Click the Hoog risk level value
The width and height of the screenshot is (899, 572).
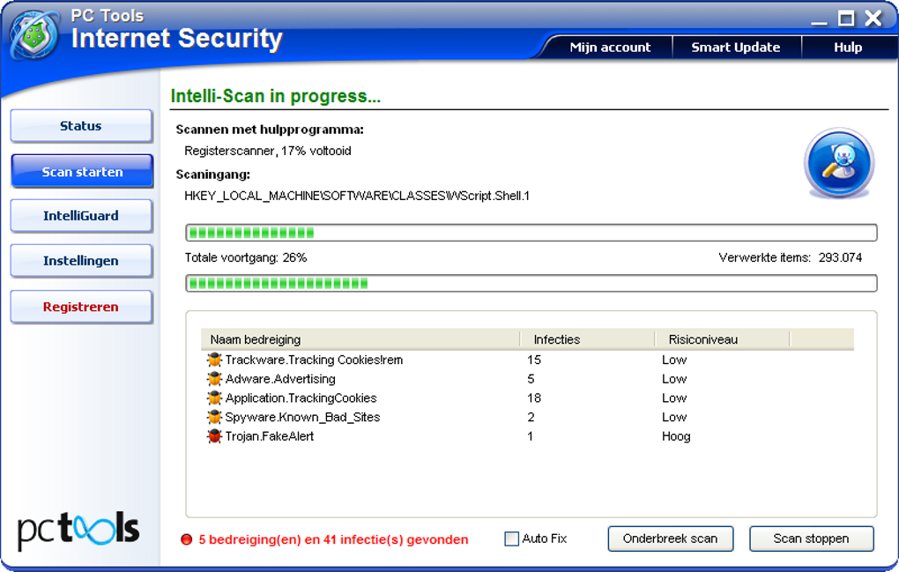pyautogui.click(x=676, y=437)
